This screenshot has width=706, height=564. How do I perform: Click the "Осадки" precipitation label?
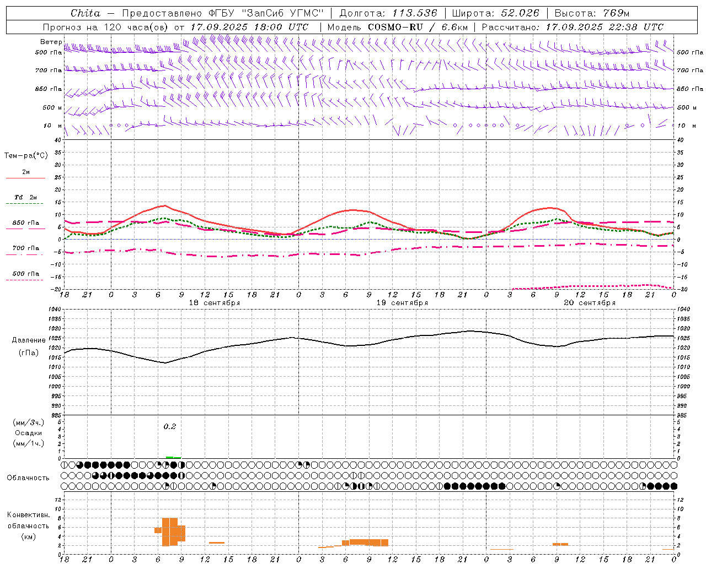click(x=29, y=433)
